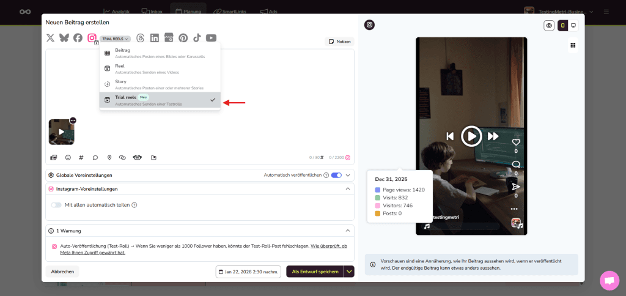Open the pink chat support bubble

tap(609, 281)
